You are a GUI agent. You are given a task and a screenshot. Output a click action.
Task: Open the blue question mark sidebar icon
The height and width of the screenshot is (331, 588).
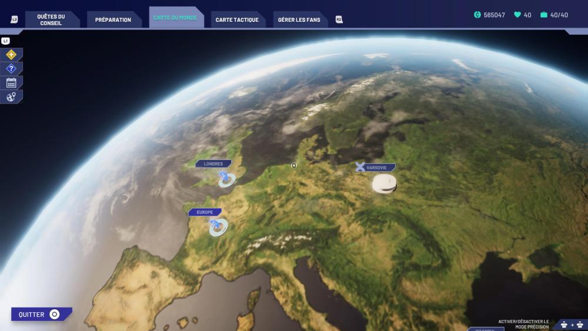pos(11,69)
